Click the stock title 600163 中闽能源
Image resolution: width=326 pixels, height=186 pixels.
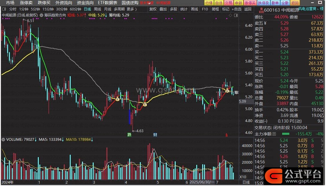[282, 10]
